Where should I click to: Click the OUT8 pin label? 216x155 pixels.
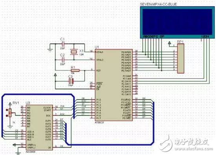(48, 140)
